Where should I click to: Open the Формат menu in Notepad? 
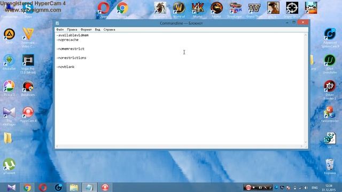click(x=86, y=29)
